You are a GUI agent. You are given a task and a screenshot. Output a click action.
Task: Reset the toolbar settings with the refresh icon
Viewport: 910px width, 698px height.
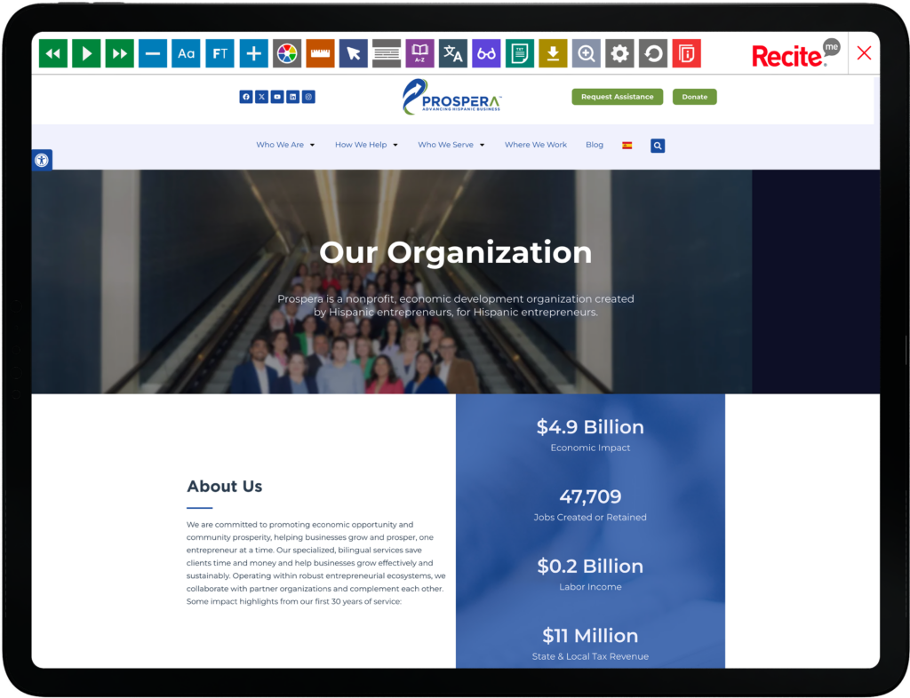653,53
